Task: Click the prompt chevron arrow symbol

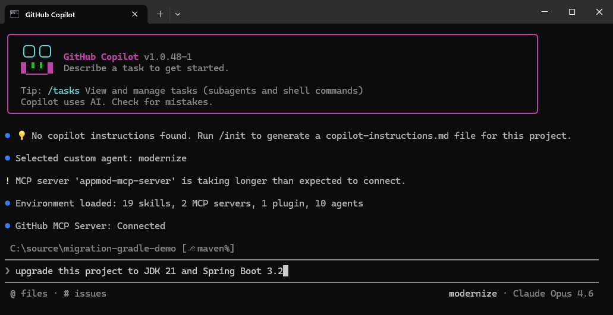Action: tap(7, 271)
